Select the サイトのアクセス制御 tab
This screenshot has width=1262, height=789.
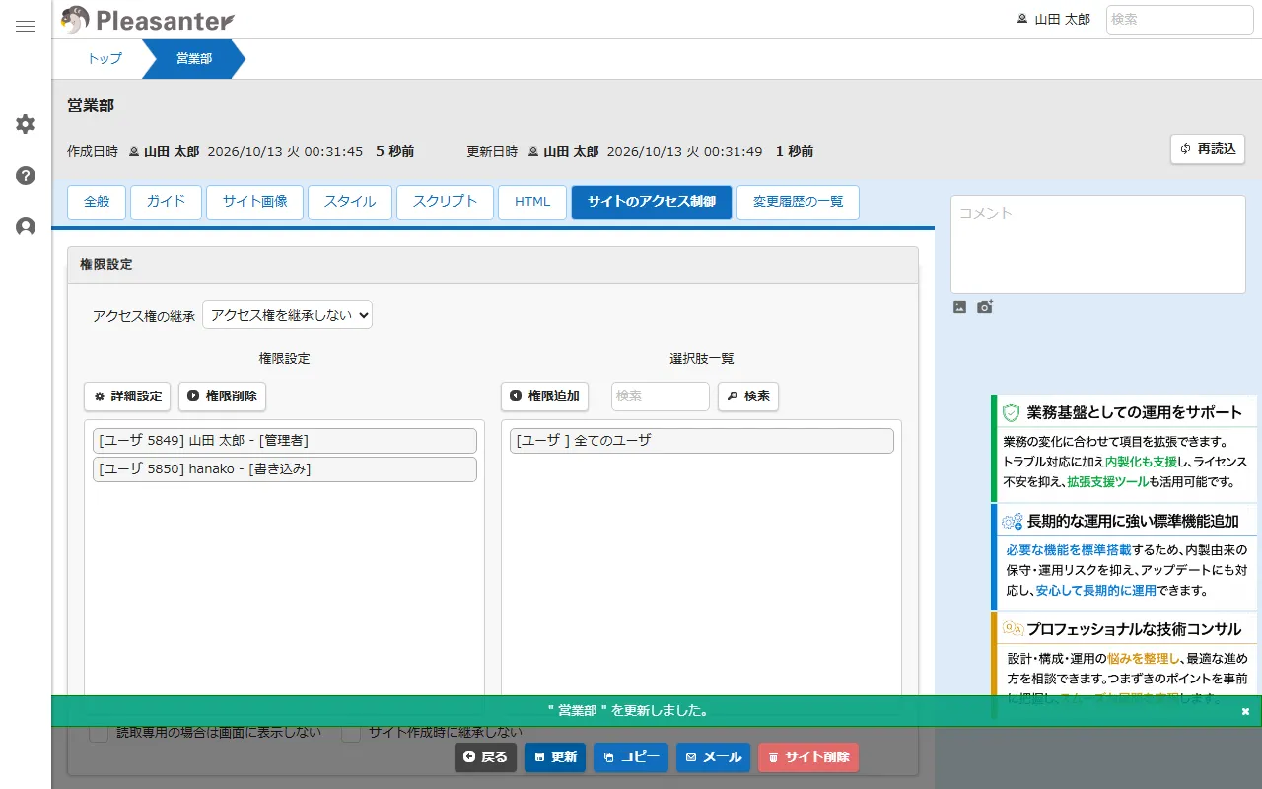(652, 202)
